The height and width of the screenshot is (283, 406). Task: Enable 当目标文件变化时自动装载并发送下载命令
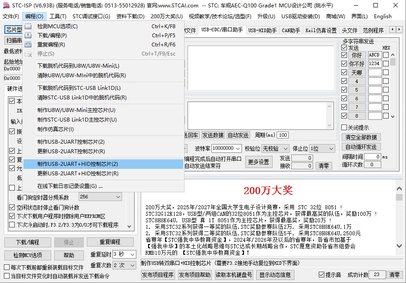[7, 276]
